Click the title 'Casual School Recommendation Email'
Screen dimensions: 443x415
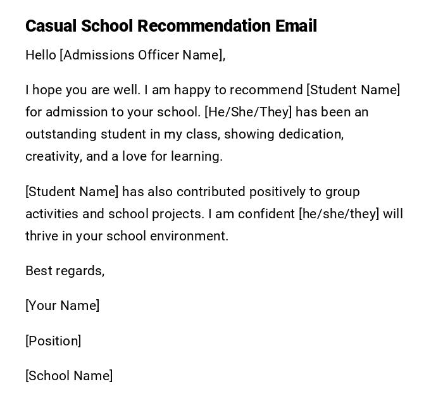[171, 26]
